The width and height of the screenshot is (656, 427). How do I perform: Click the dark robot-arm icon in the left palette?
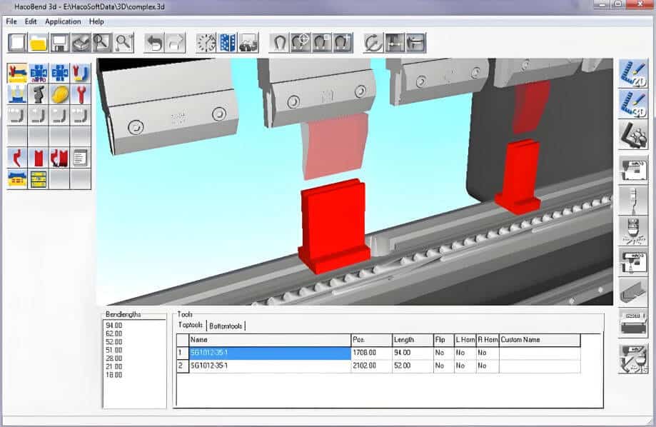click(x=39, y=94)
